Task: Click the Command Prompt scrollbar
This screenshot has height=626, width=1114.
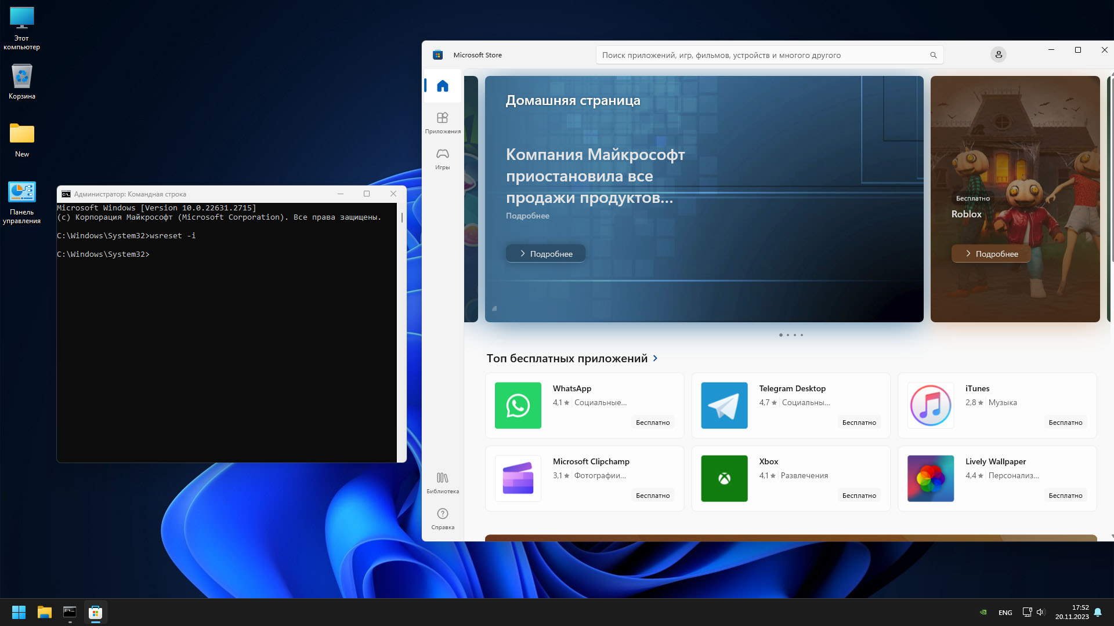Action: tap(402, 218)
